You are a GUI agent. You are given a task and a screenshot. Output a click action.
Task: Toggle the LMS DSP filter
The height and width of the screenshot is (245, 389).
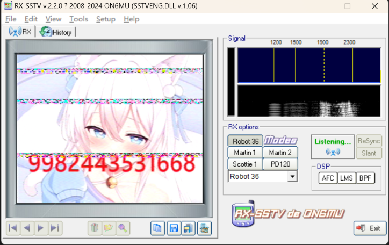(347, 178)
